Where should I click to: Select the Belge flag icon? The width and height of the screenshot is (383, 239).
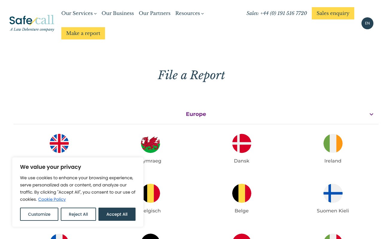tap(241, 193)
